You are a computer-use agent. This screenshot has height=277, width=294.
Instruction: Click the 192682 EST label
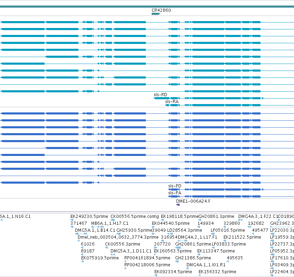click(256, 223)
